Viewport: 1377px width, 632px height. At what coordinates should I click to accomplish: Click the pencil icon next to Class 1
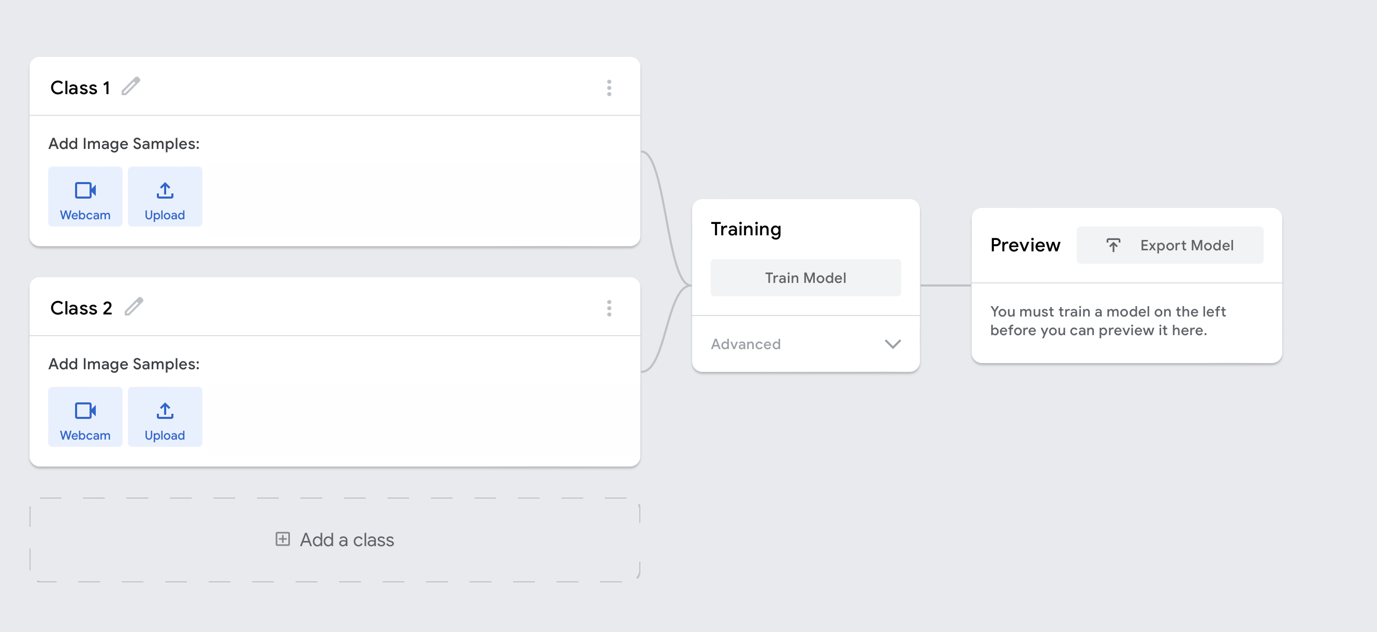131,86
